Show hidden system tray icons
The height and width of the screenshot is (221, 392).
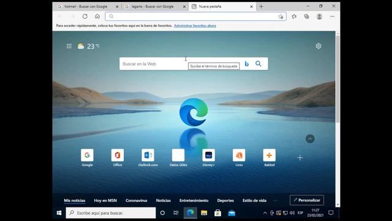[265, 213]
